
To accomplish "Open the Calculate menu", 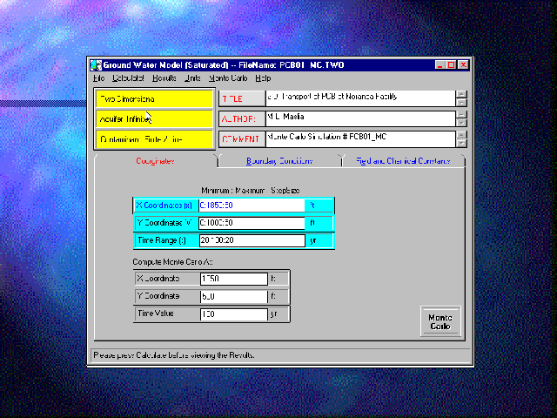I will [128, 78].
